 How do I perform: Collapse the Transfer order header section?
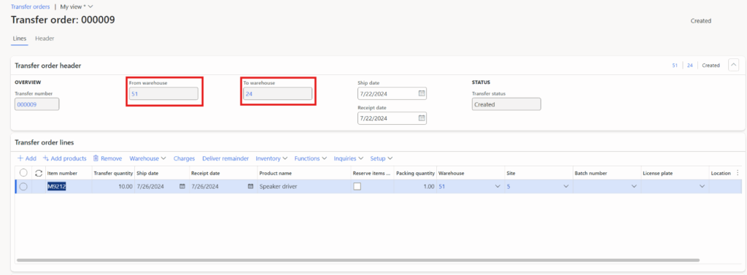tap(734, 66)
